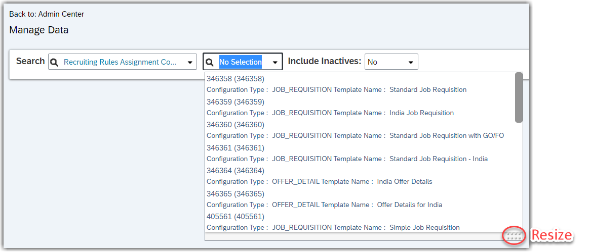
Task: Choose the India Offer Details description
Action: click(x=319, y=182)
